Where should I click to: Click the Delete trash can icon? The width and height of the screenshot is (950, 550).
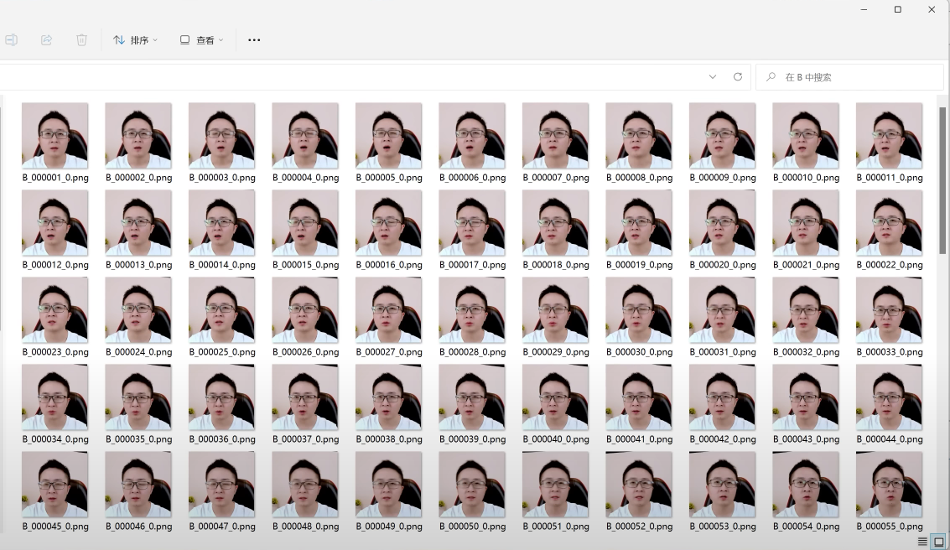81,39
